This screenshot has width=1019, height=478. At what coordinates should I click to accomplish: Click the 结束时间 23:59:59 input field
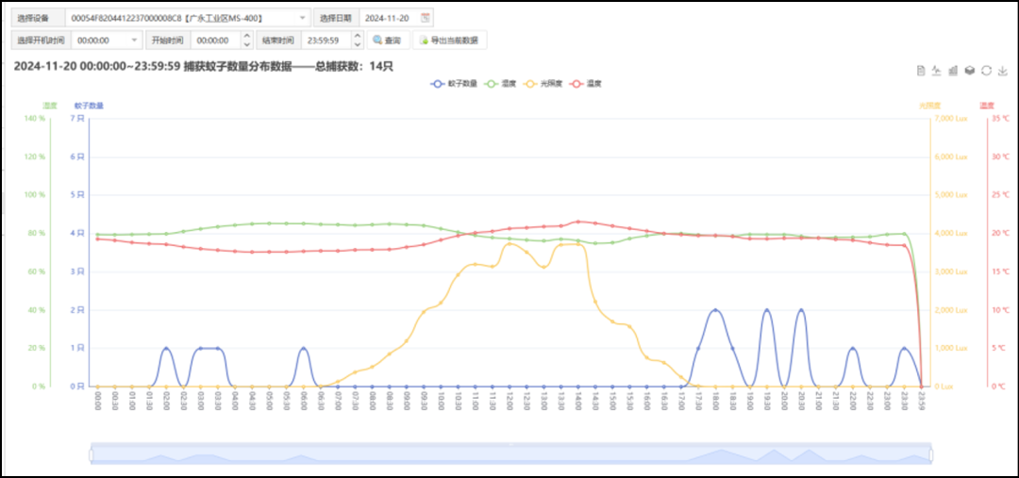click(325, 41)
